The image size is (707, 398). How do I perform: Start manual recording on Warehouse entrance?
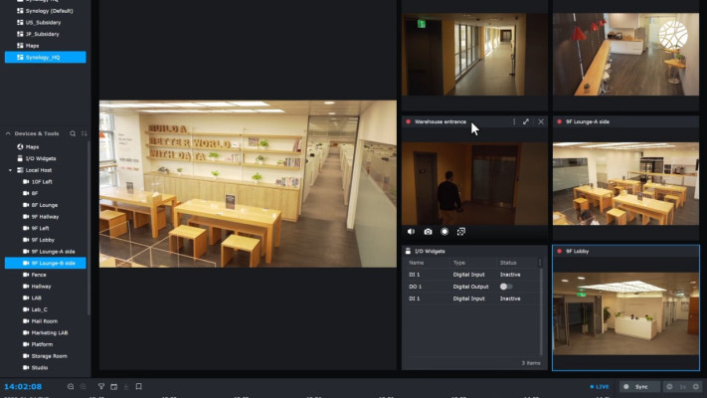[444, 232]
